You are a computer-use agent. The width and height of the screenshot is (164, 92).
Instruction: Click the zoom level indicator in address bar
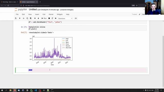click(133, 5)
